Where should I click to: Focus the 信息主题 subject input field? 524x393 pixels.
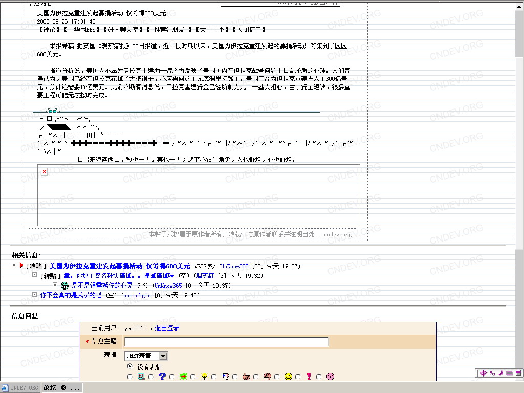[x=227, y=341]
